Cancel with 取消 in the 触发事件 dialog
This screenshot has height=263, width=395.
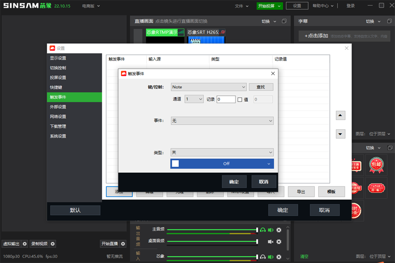(264, 182)
